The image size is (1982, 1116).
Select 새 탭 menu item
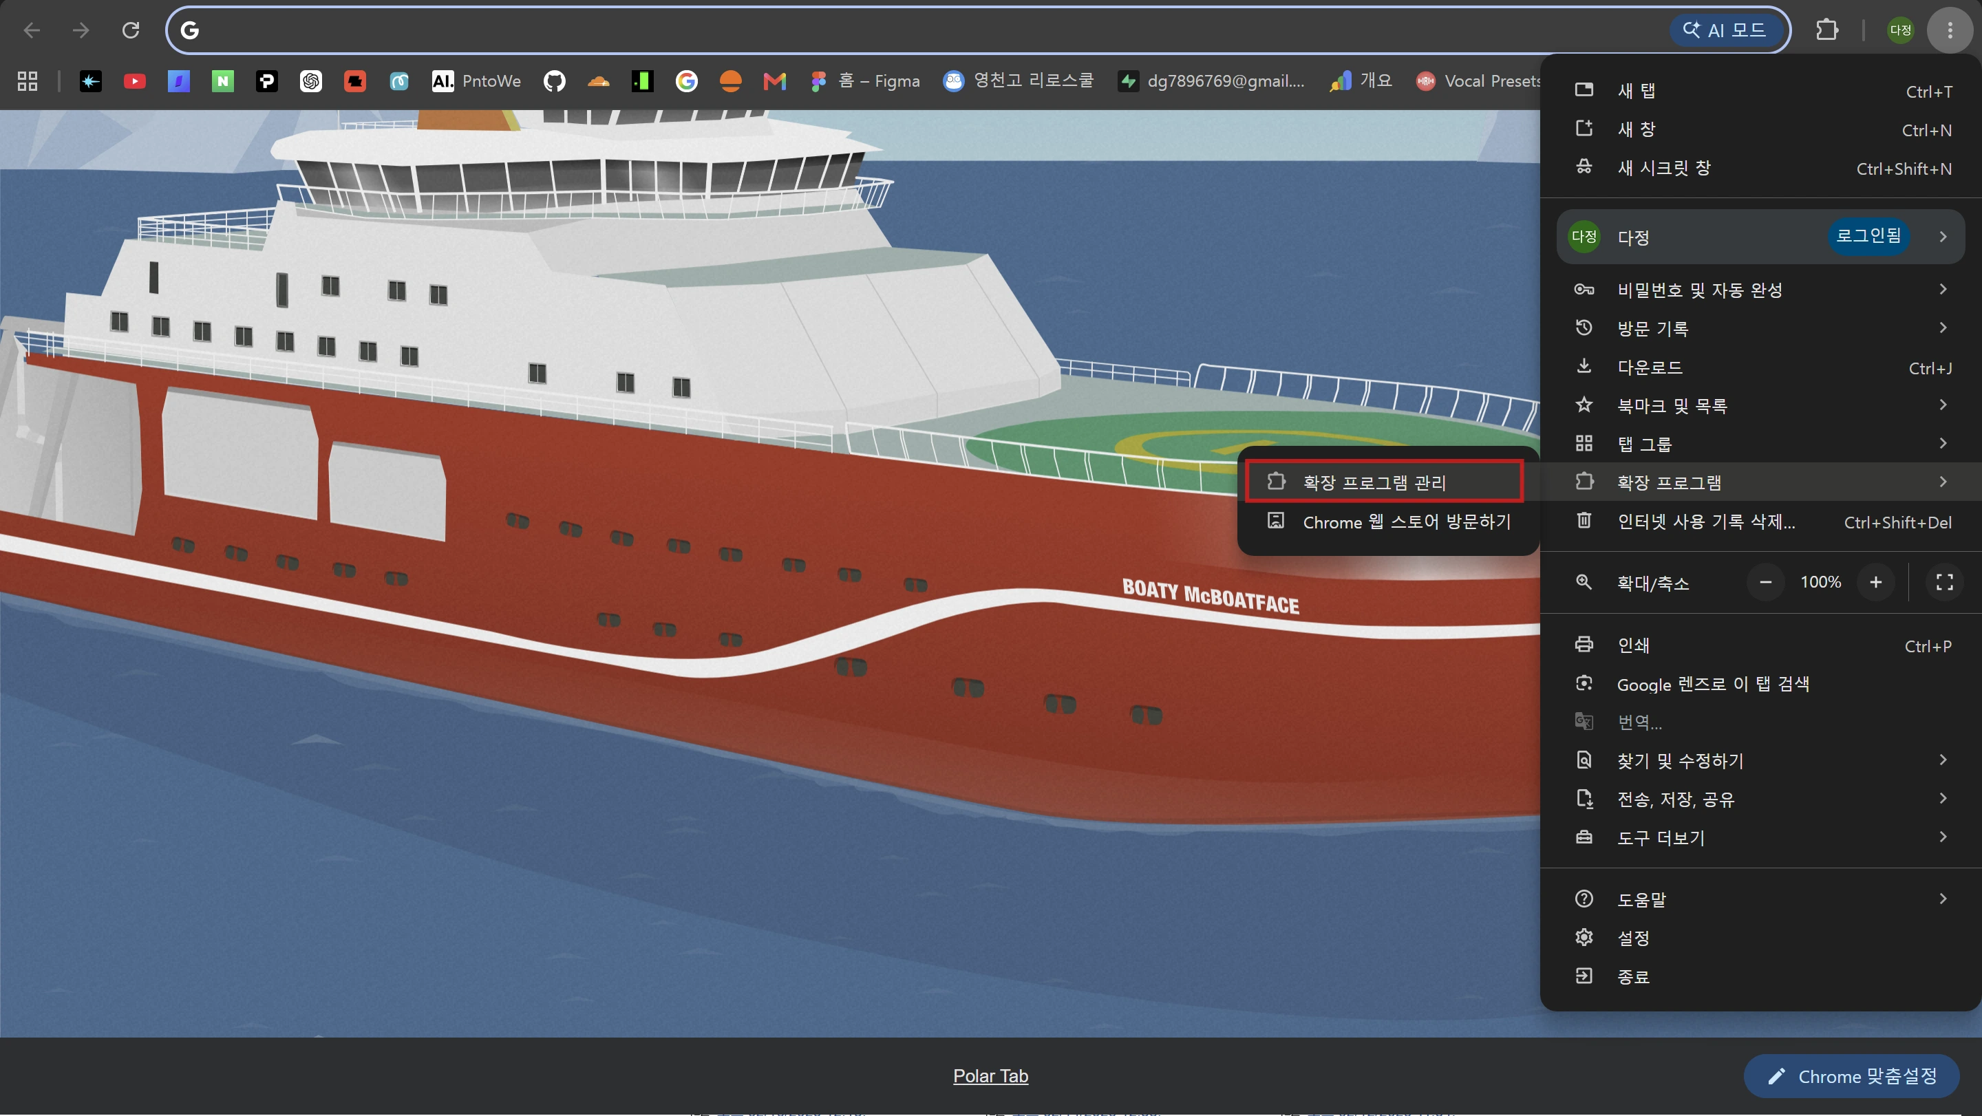pyautogui.click(x=1760, y=91)
